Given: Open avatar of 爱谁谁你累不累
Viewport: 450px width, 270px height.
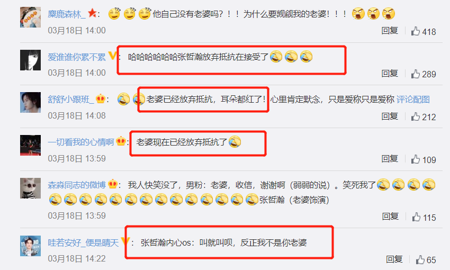Looking at the screenshot, I should (x=30, y=60).
